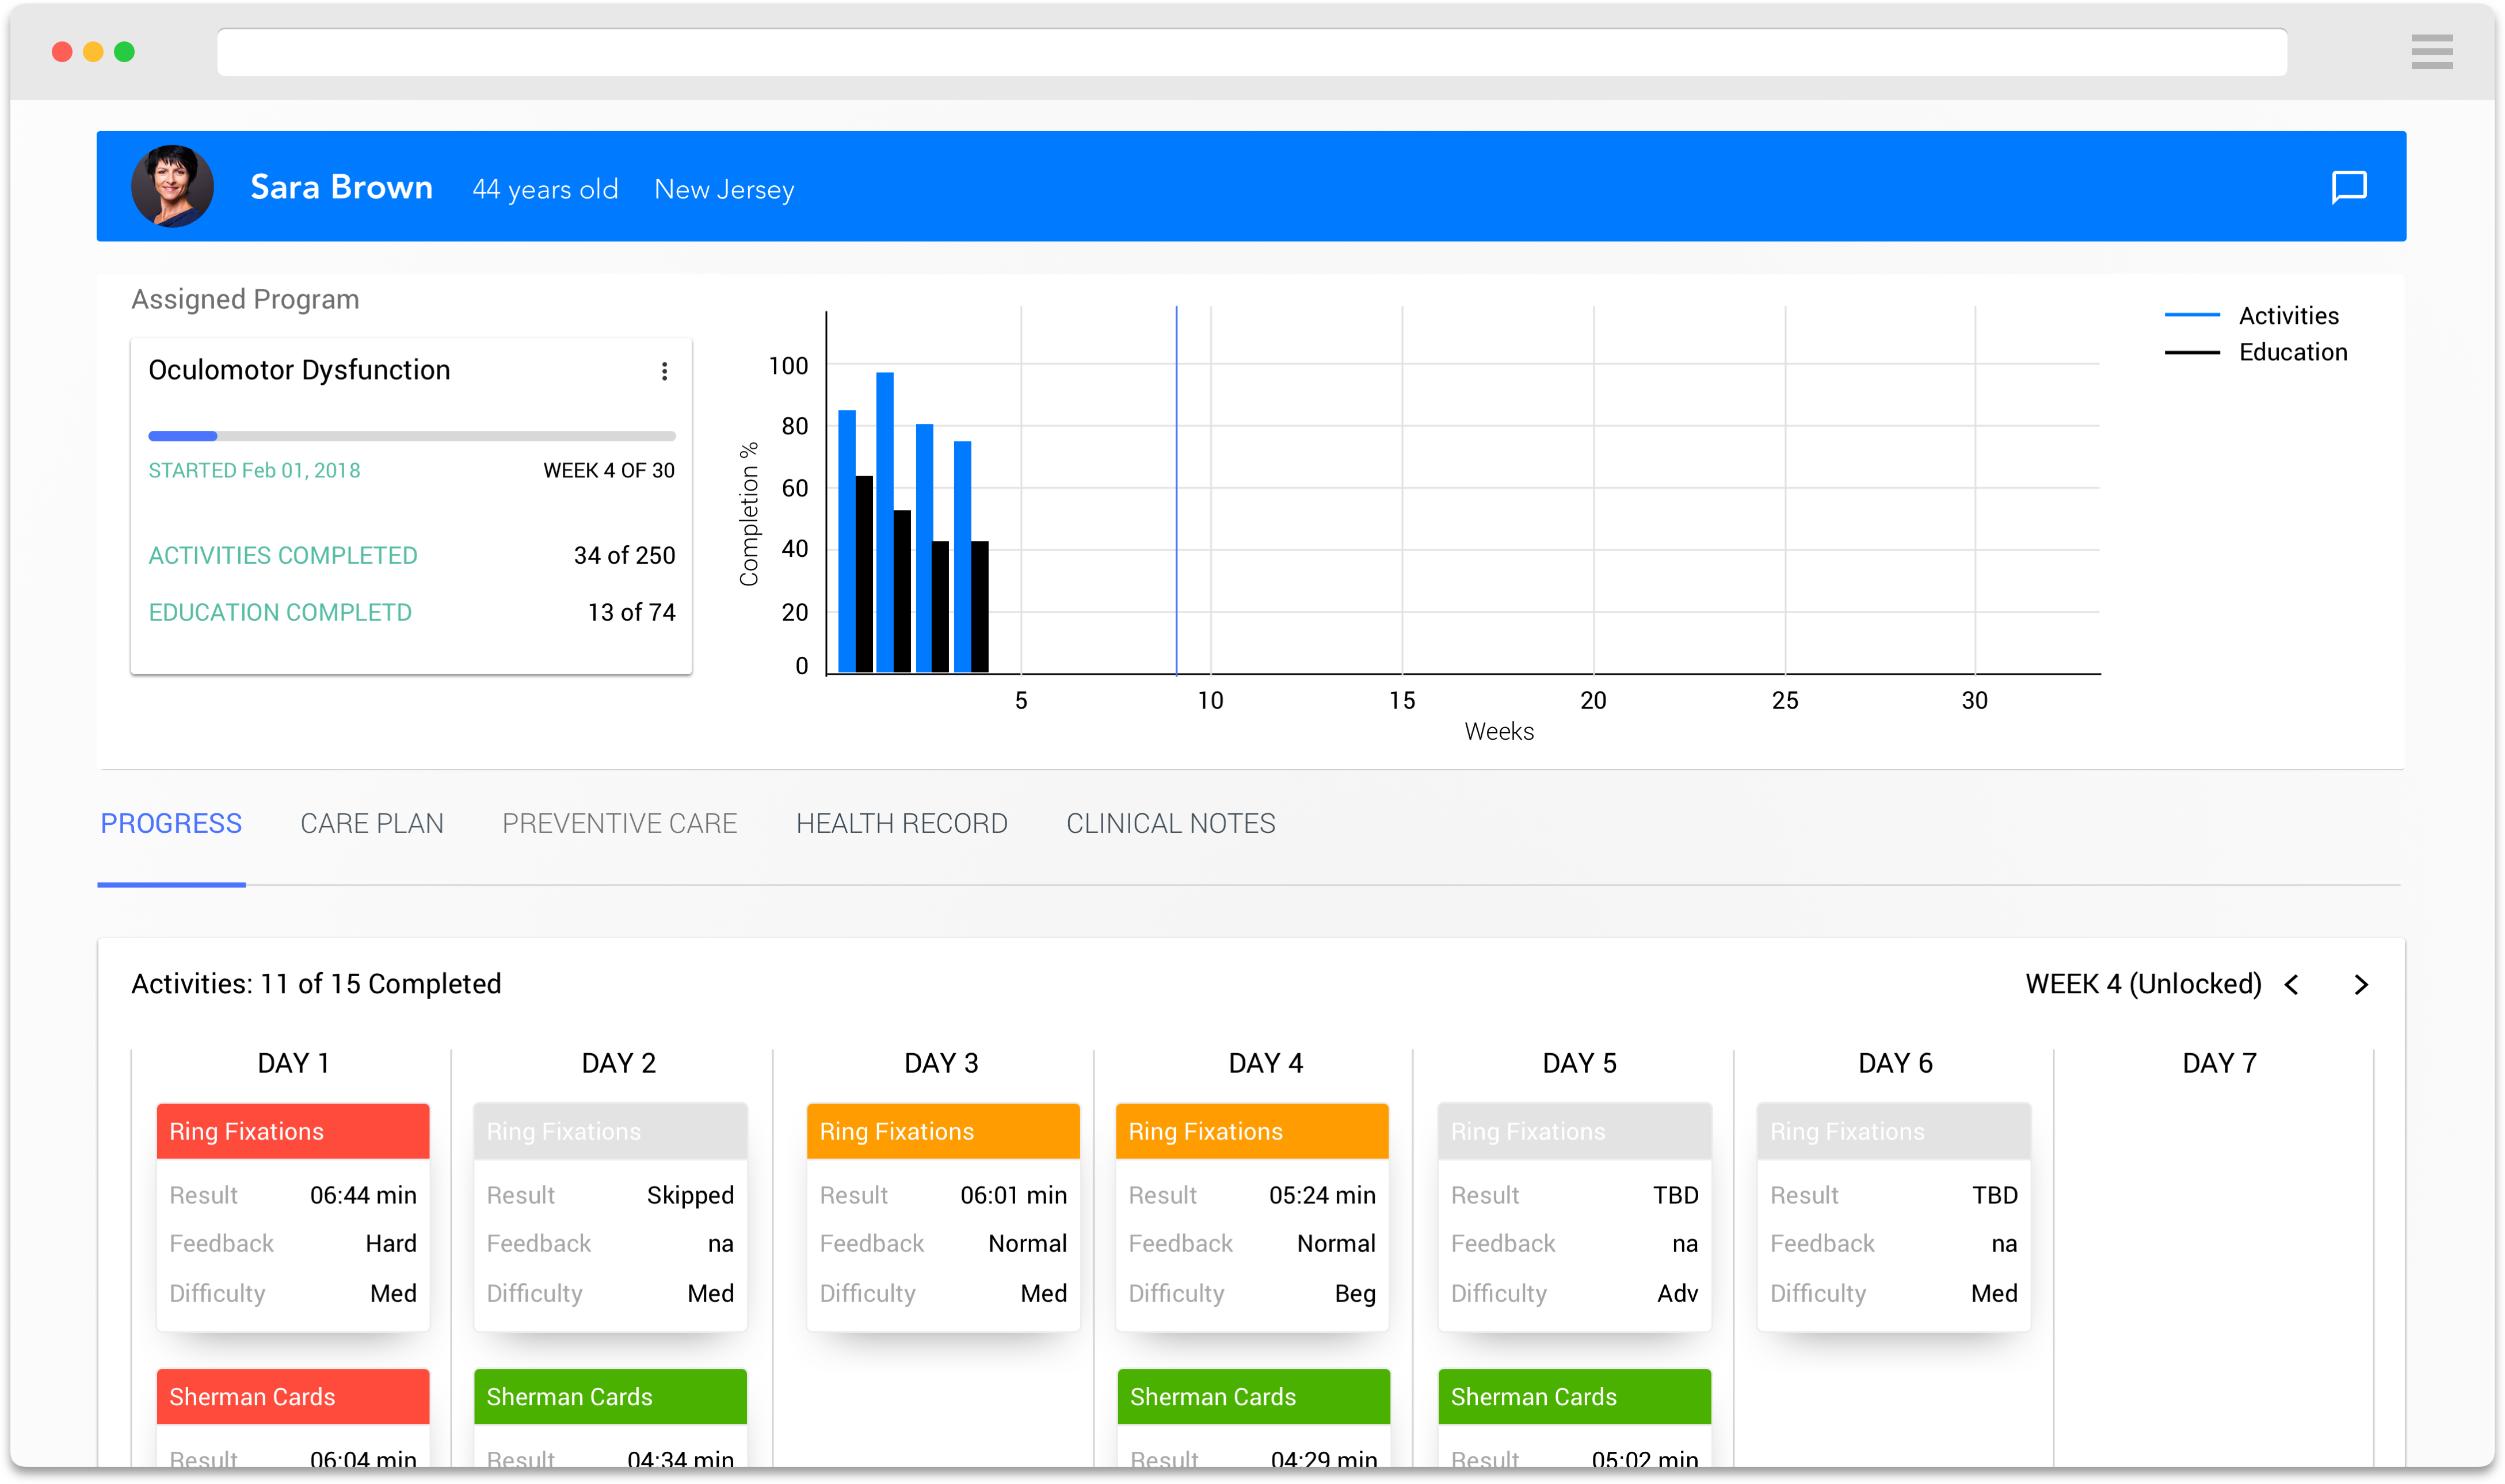Click the EDUCATION COMPLETD label
Image resolution: width=2505 pixels, height=1484 pixels.
[x=280, y=612]
